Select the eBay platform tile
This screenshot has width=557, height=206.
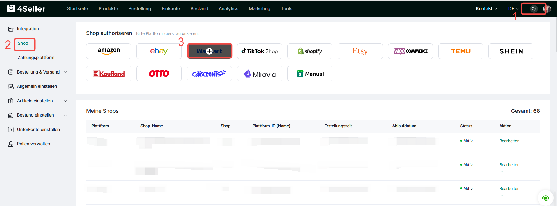159,51
